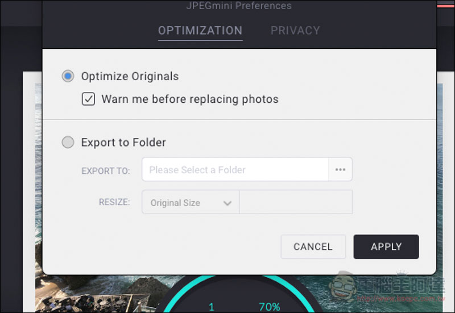Open the Original Size resize dropdown
The height and width of the screenshot is (313, 455).
pyautogui.click(x=191, y=202)
